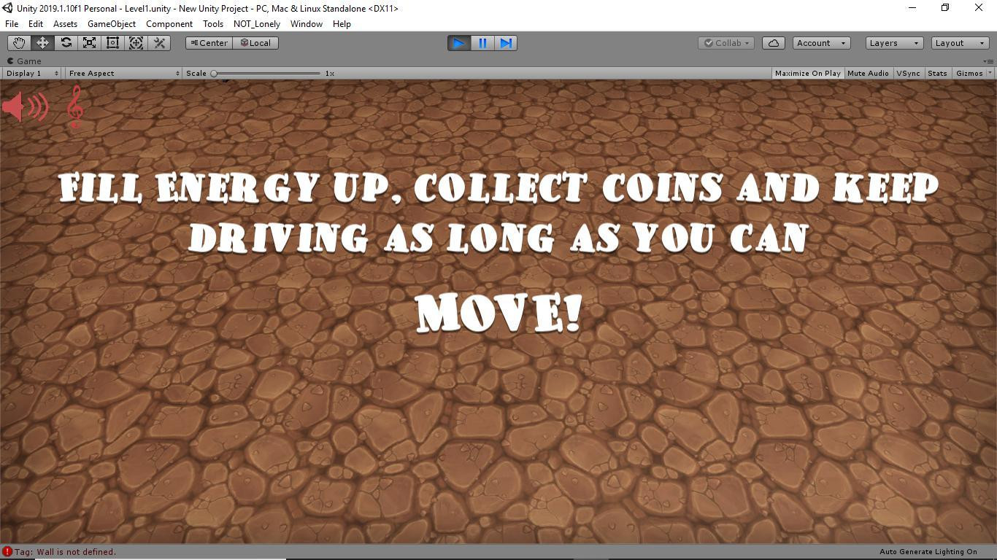Open the custom editor tools icon
Viewport: 997px width, 560px height.
point(159,43)
